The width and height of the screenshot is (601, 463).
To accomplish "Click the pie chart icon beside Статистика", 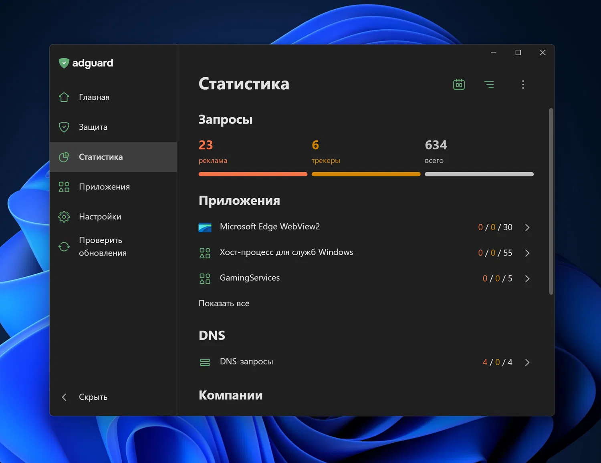I will [x=64, y=157].
